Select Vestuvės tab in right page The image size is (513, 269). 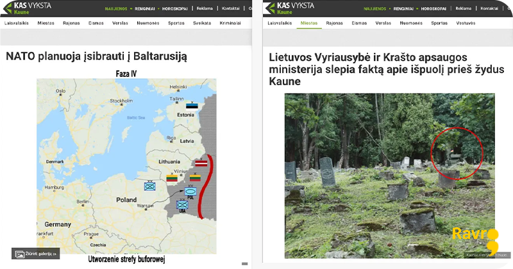pyautogui.click(x=466, y=23)
